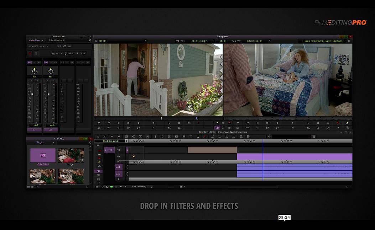Click the red record icon in the Audio Mixer

point(30,53)
